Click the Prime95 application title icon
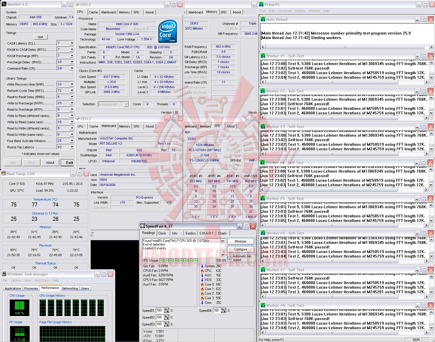 262,5
